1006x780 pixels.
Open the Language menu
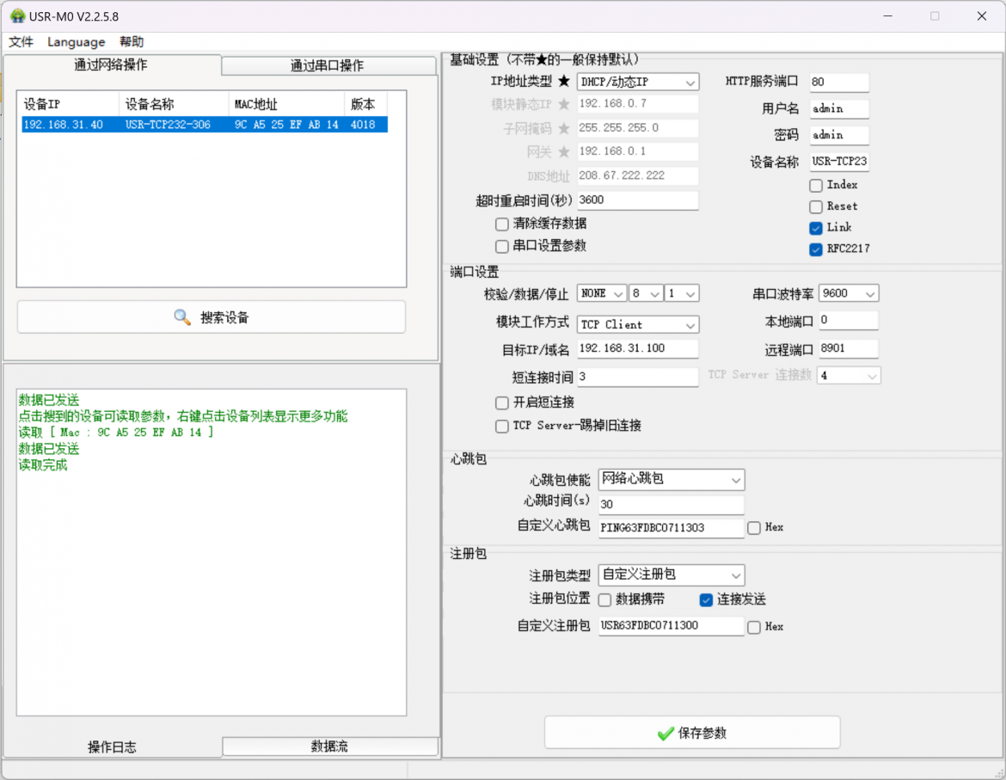coord(76,41)
